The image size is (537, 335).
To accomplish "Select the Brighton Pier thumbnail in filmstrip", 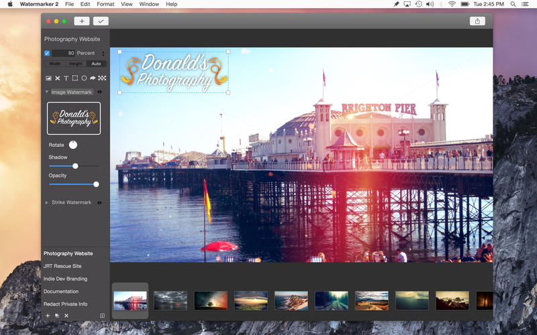I will (x=130, y=300).
